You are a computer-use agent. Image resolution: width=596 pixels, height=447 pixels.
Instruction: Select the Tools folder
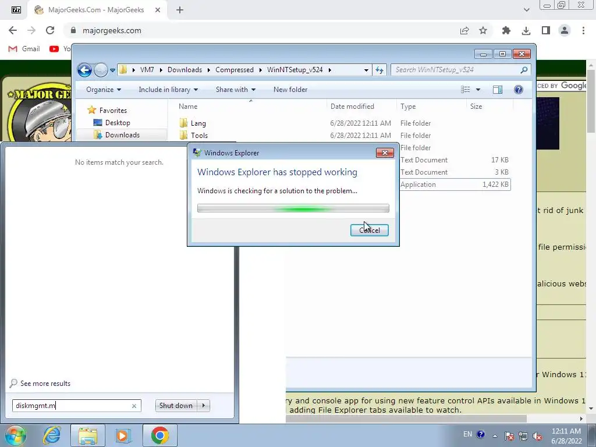(x=199, y=135)
